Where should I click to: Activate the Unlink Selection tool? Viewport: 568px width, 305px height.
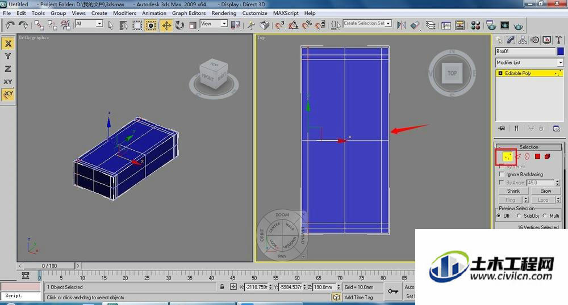click(52, 25)
